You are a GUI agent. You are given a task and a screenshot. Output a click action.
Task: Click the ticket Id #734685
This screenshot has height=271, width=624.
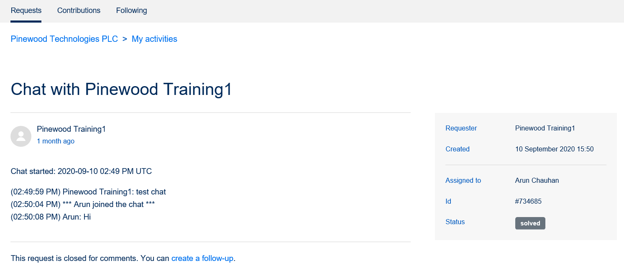click(x=528, y=201)
